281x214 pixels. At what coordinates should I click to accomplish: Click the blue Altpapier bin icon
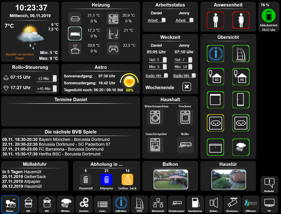[x=106, y=179]
